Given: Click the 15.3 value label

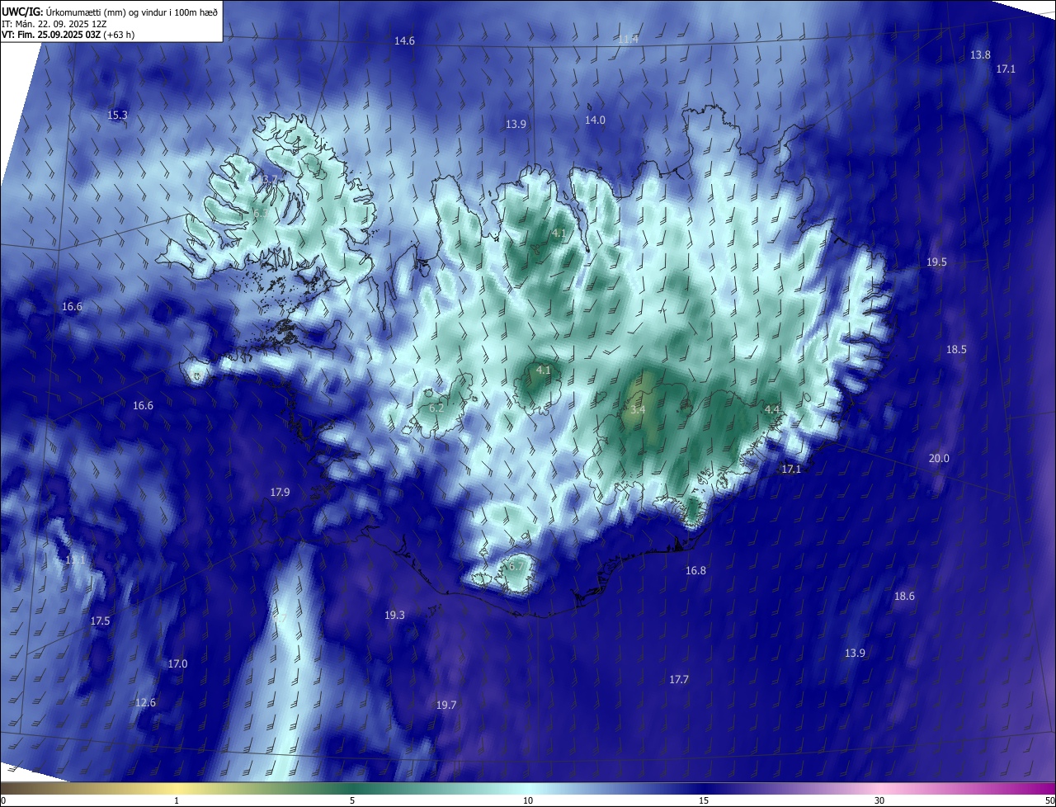Looking at the screenshot, I should [x=118, y=115].
